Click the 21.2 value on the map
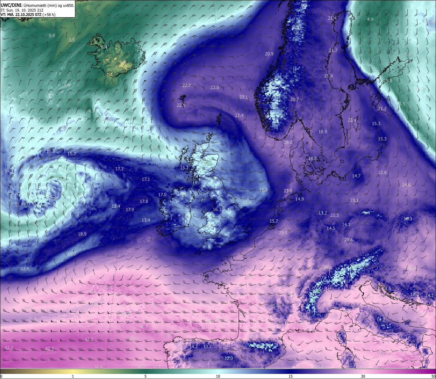This screenshot has width=436, height=379. coord(382,108)
